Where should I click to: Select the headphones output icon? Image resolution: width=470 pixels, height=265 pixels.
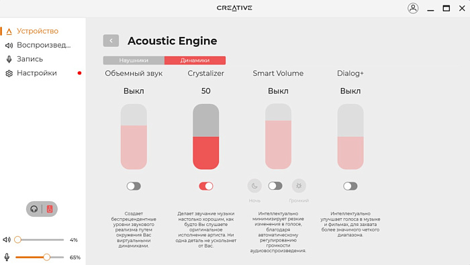pyautogui.click(x=34, y=209)
